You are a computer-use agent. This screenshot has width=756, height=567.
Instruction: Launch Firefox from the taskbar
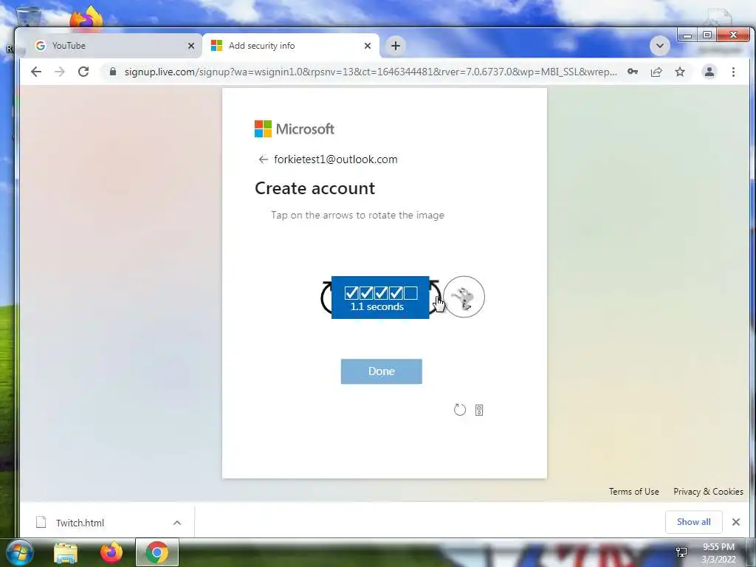[x=111, y=552]
